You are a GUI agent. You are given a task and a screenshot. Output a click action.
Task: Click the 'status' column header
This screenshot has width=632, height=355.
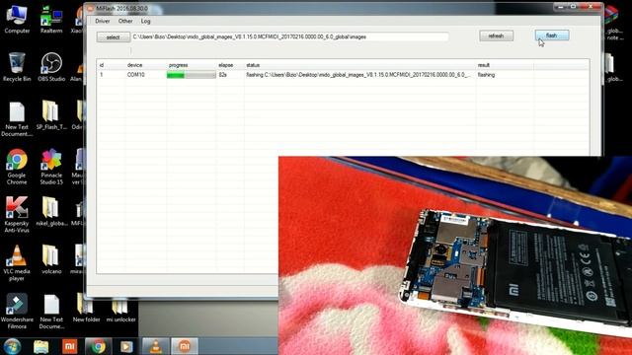(253, 65)
